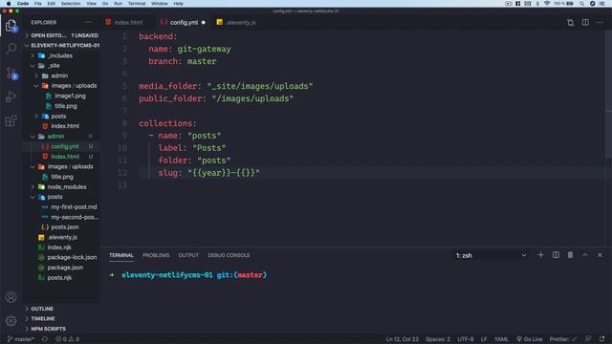Open the feedback icon in the status bar
Image resolution: width=612 pixels, height=344 pixels.
coord(588,339)
